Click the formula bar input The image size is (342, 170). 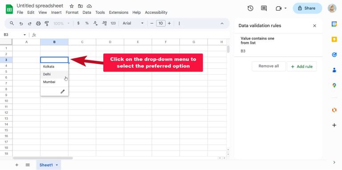click(133, 35)
